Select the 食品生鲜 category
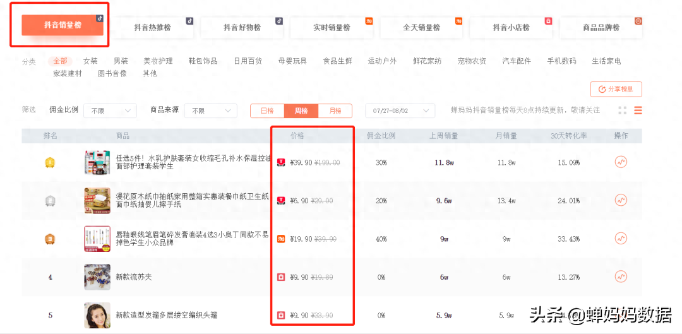 pos(337,61)
